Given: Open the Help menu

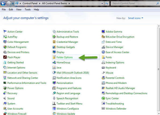Looking at the screenshot, I should click(x=36, y=9).
